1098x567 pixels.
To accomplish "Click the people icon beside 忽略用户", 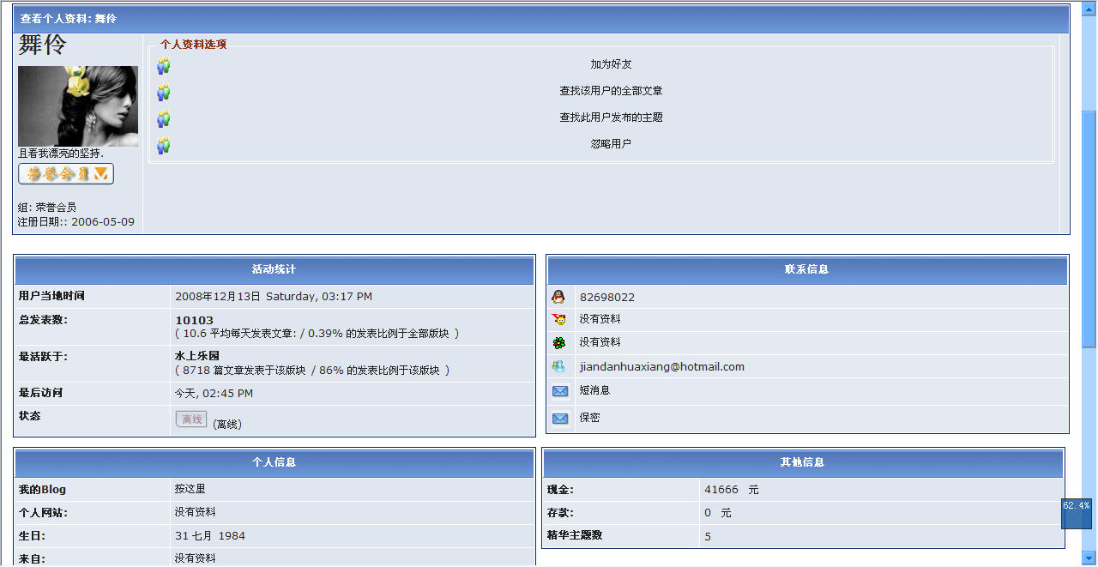I will click(x=163, y=145).
